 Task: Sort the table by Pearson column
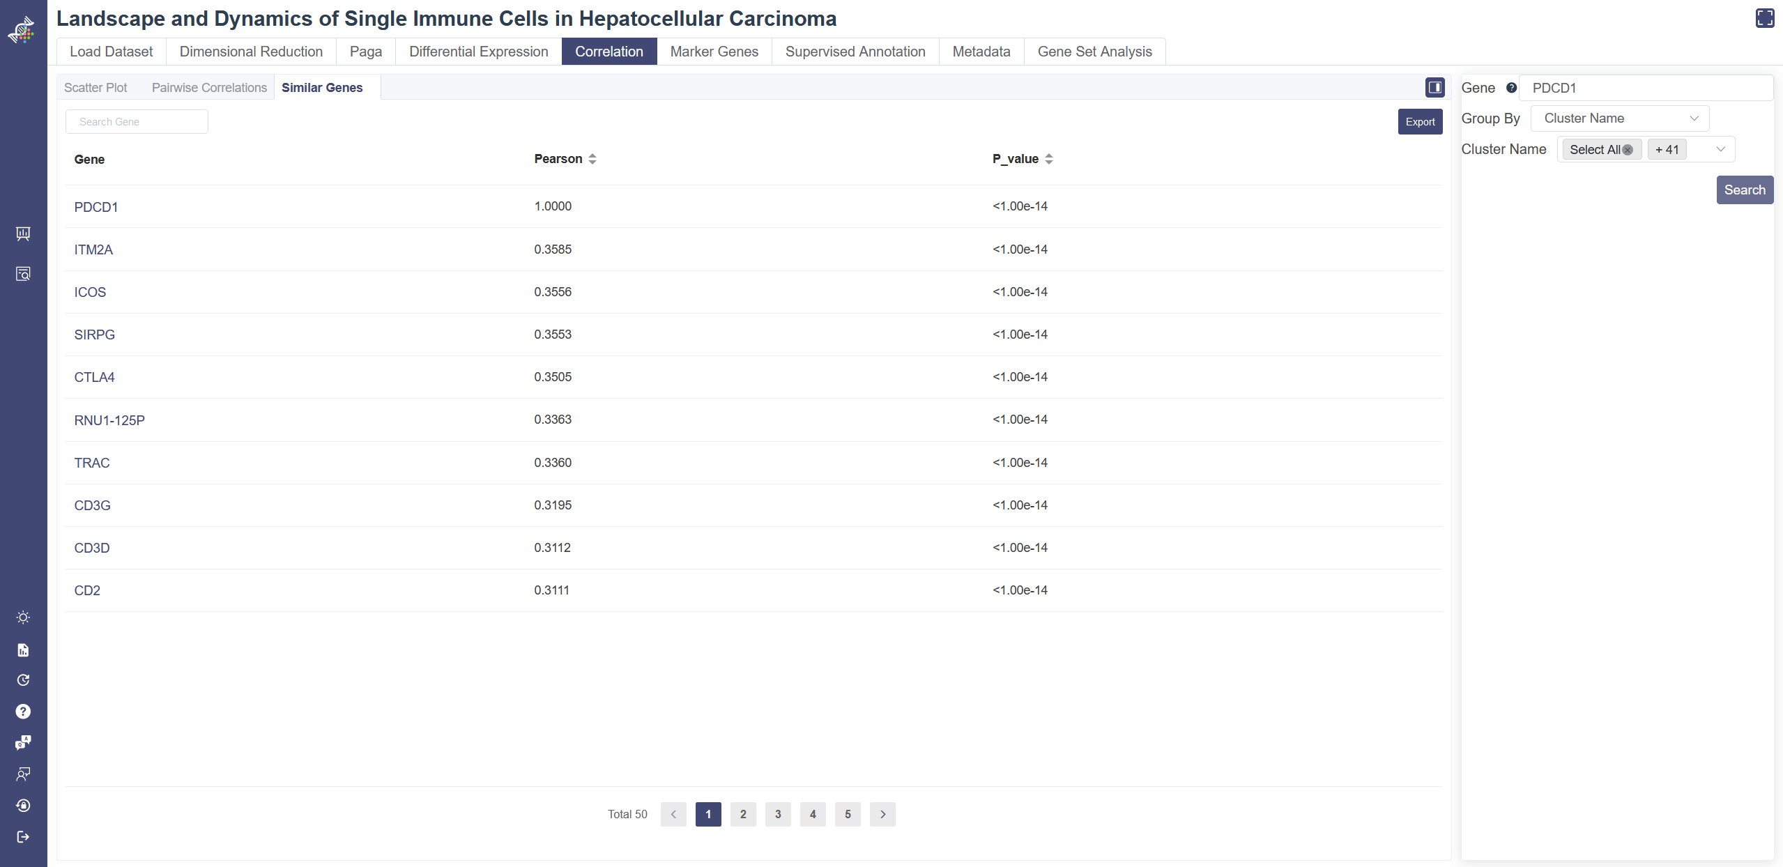tap(592, 159)
